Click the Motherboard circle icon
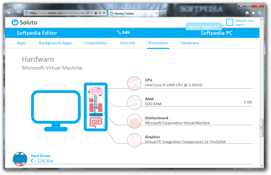Viewport: 271px width, 175px height. coord(134,121)
